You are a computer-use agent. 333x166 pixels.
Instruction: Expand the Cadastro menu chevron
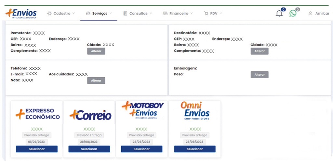(74, 13)
